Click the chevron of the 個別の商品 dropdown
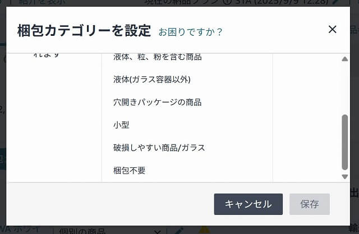This screenshot has width=359, height=234. 157,231
